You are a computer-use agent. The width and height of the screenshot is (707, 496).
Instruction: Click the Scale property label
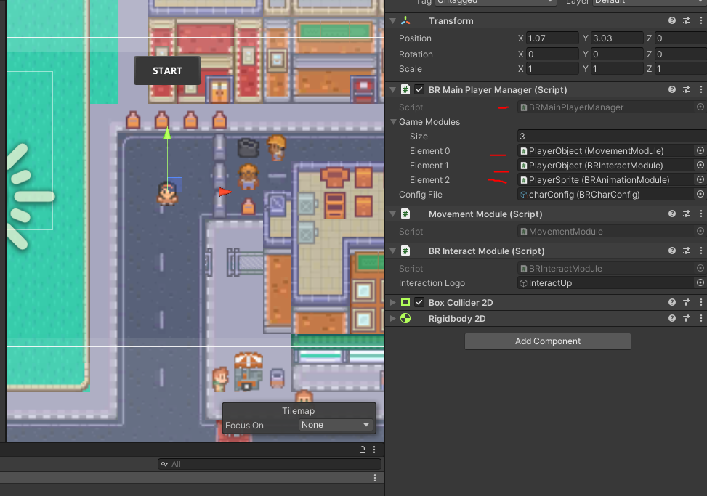[x=411, y=69]
